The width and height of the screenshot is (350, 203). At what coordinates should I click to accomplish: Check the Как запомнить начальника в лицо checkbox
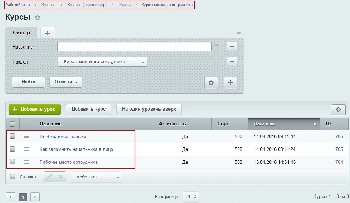(12, 149)
